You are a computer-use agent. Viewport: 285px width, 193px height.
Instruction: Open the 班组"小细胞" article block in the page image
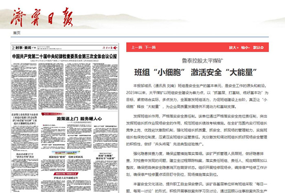pos(105,157)
